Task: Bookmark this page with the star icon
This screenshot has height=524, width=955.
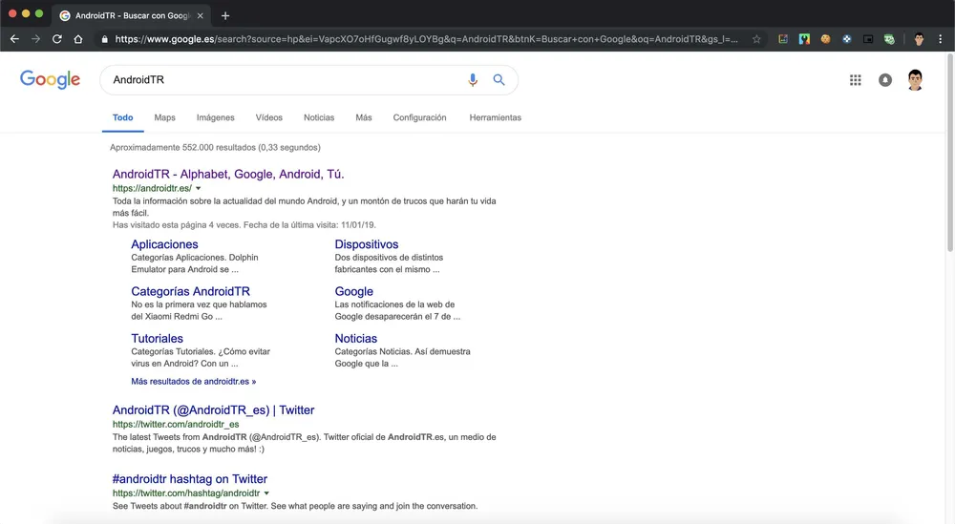Action: click(756, 39)
